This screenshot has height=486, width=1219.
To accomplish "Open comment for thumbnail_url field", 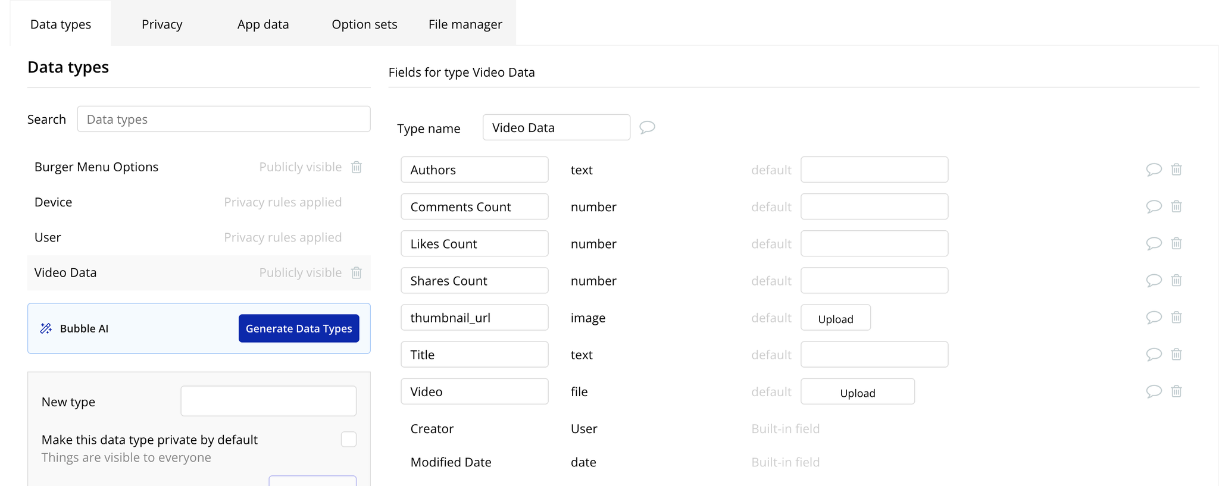I will click(1154, 318).
